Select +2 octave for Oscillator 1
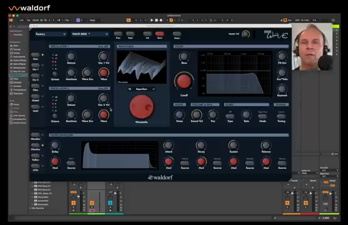The width and height of the screenshot is (348, 225). [x=54, y=55]
